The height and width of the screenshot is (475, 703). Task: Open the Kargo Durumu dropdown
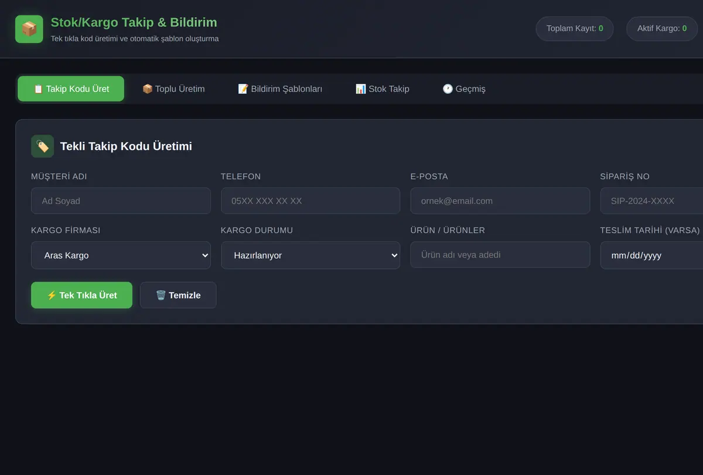[x=310, y=255]
